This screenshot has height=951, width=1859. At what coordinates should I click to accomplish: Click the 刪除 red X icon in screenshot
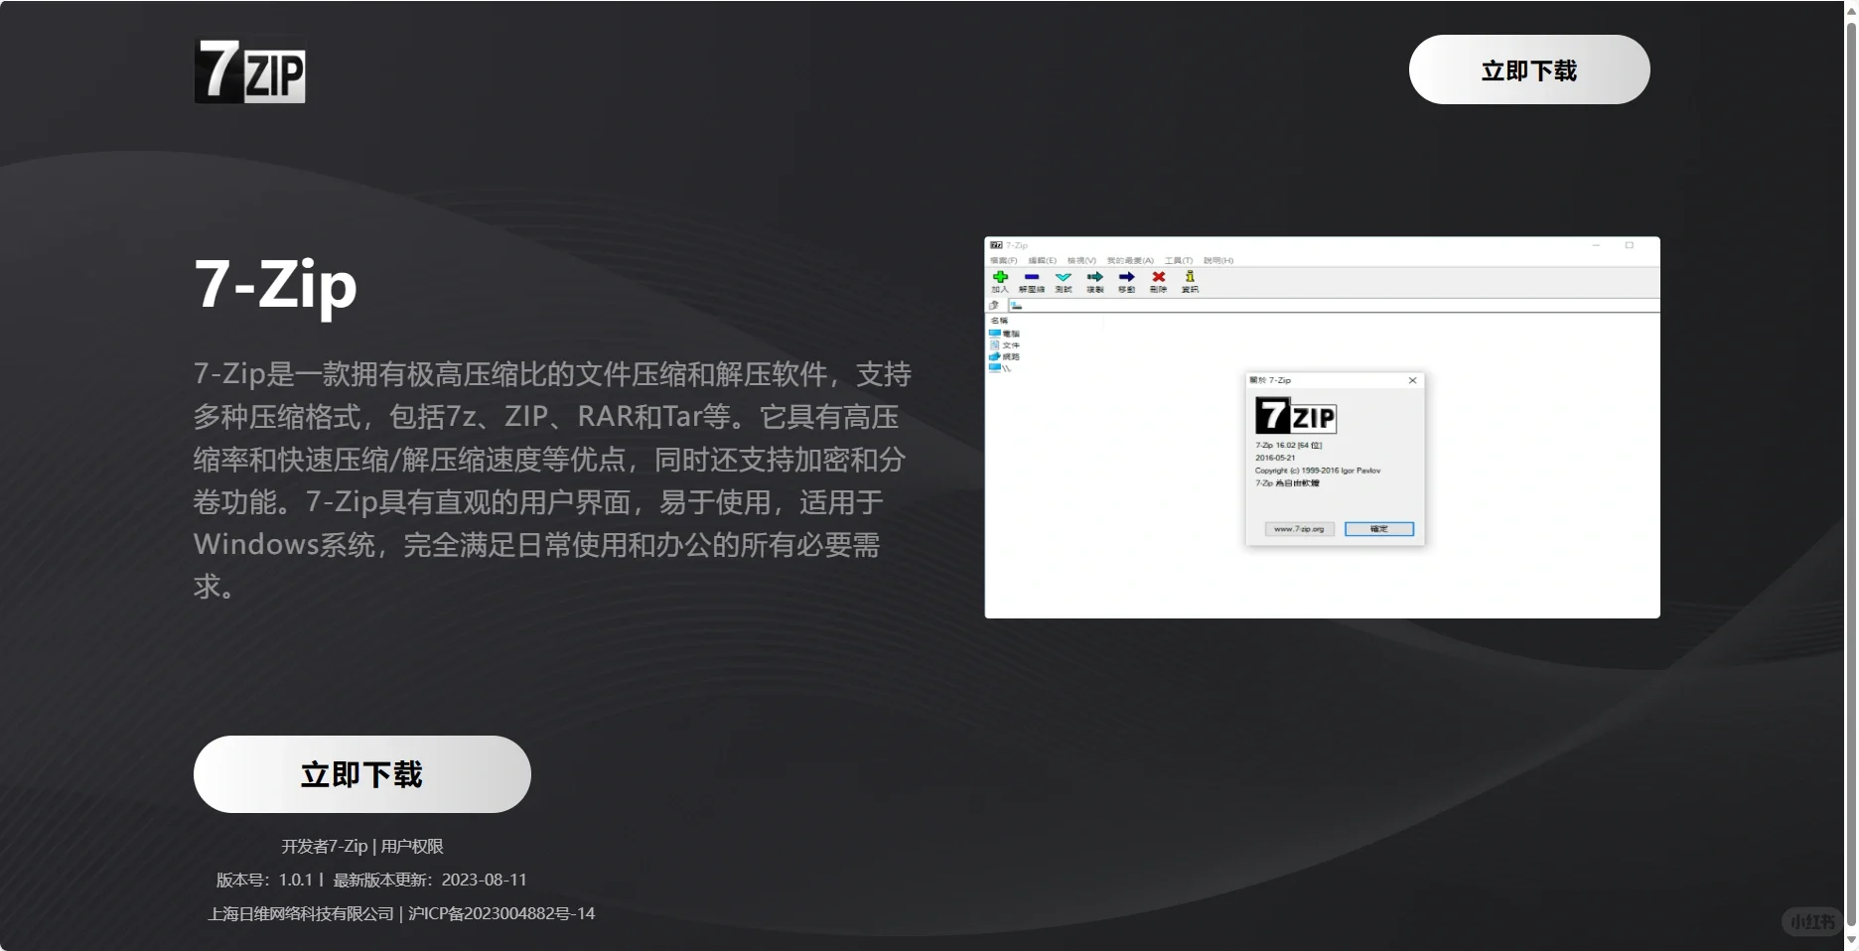(x=1158, y=277)
